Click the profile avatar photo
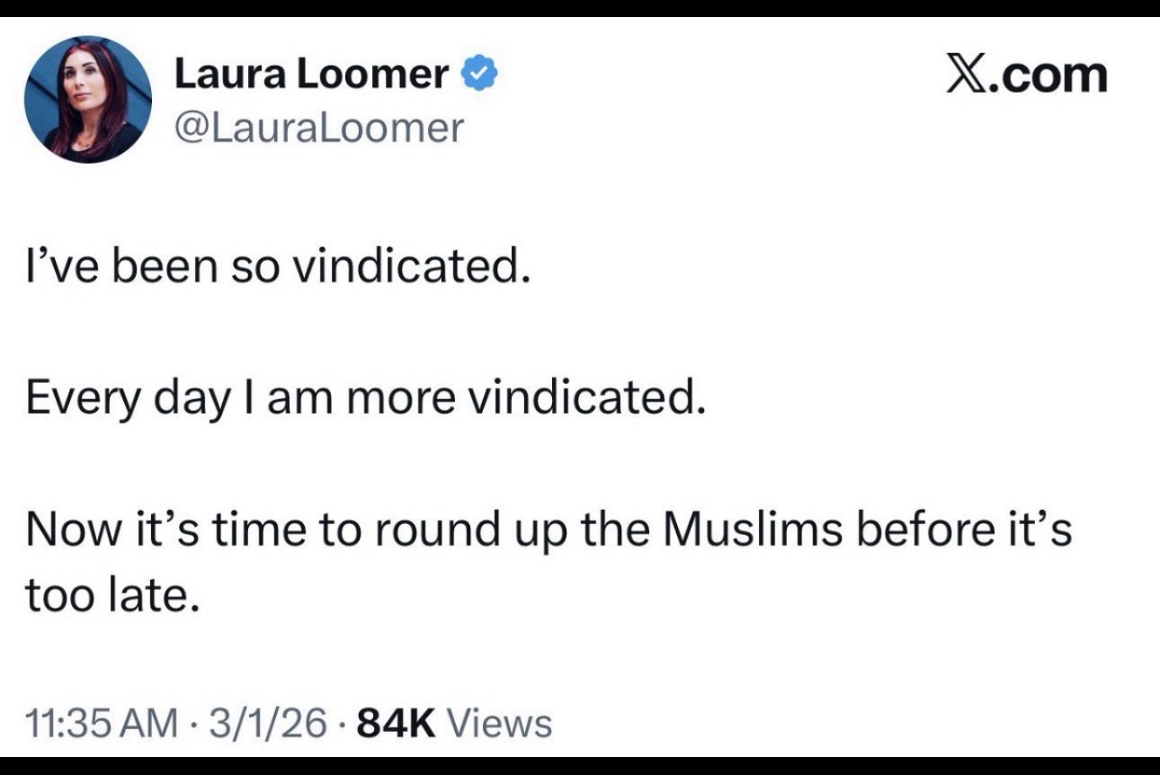Screen dimensions: 1160x775 point(87,99)
